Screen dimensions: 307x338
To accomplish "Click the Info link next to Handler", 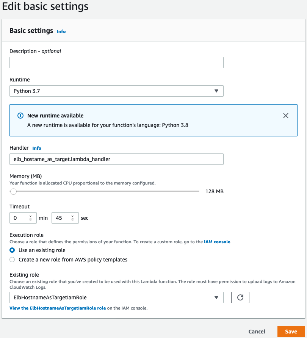I will [x=37, y=148].
